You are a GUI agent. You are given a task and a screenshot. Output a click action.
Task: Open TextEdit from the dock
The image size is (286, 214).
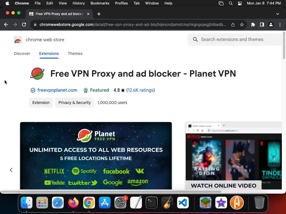(x=136, y=203)
